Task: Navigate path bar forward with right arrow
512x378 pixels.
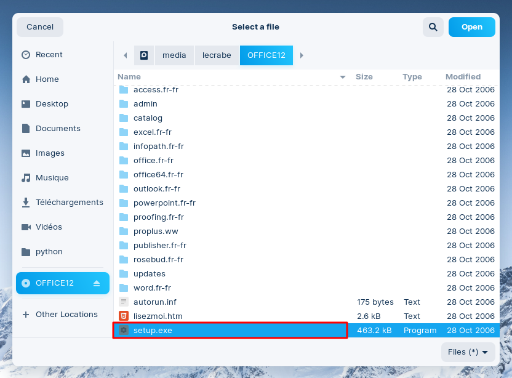Action: pos(302,55)
